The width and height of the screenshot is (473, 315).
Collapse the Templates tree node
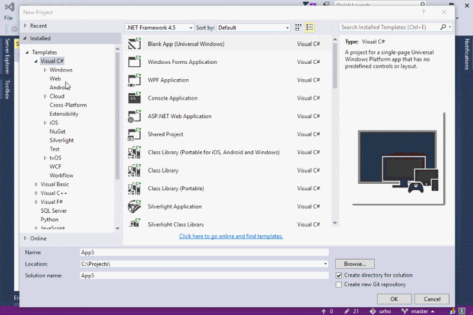pyautogui.click(x=27, y=52)
